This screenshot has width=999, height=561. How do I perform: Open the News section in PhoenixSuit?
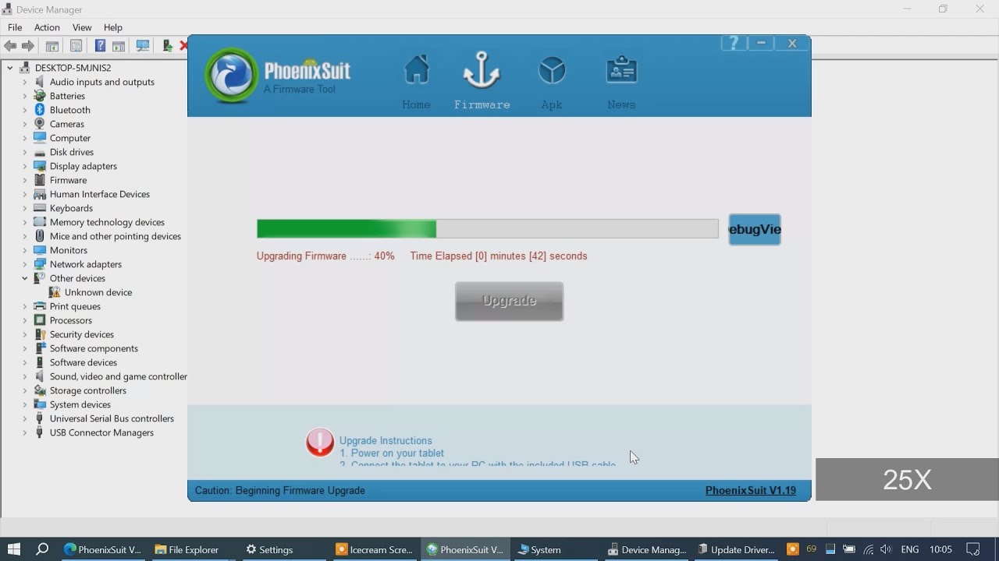pos(621,82)
